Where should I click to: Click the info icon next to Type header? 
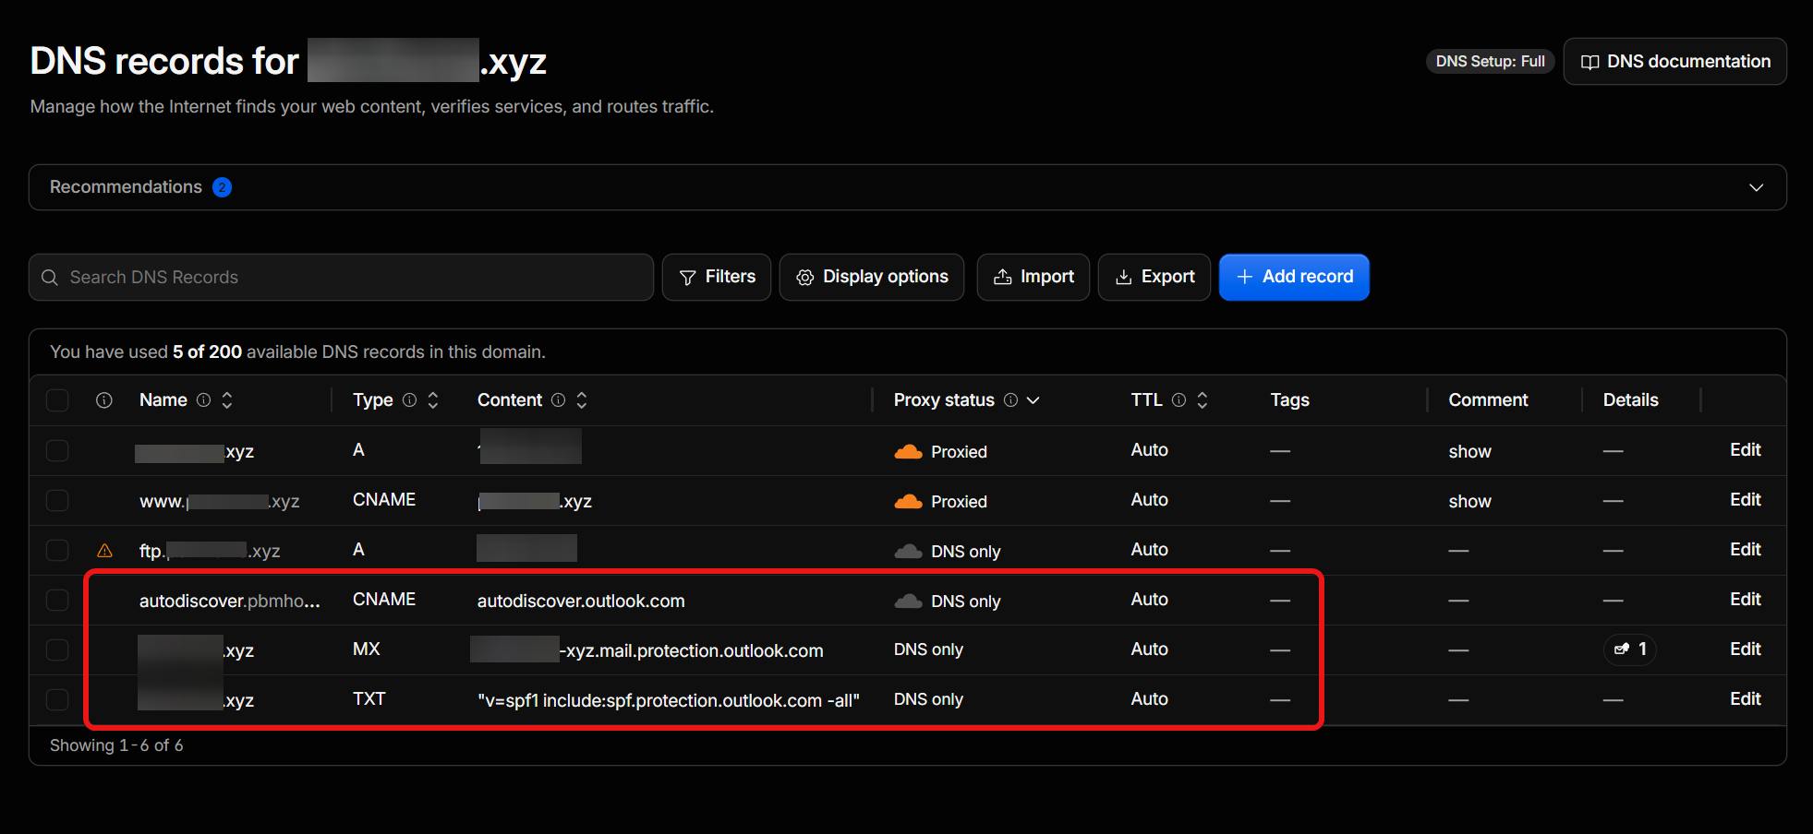[409, 399]
